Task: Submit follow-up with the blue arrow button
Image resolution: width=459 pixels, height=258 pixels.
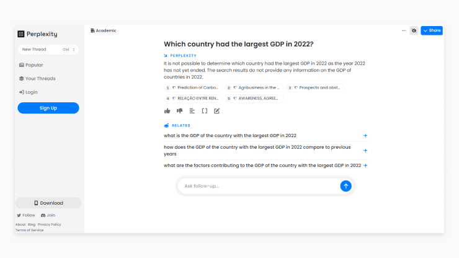Action: (345, 186)
